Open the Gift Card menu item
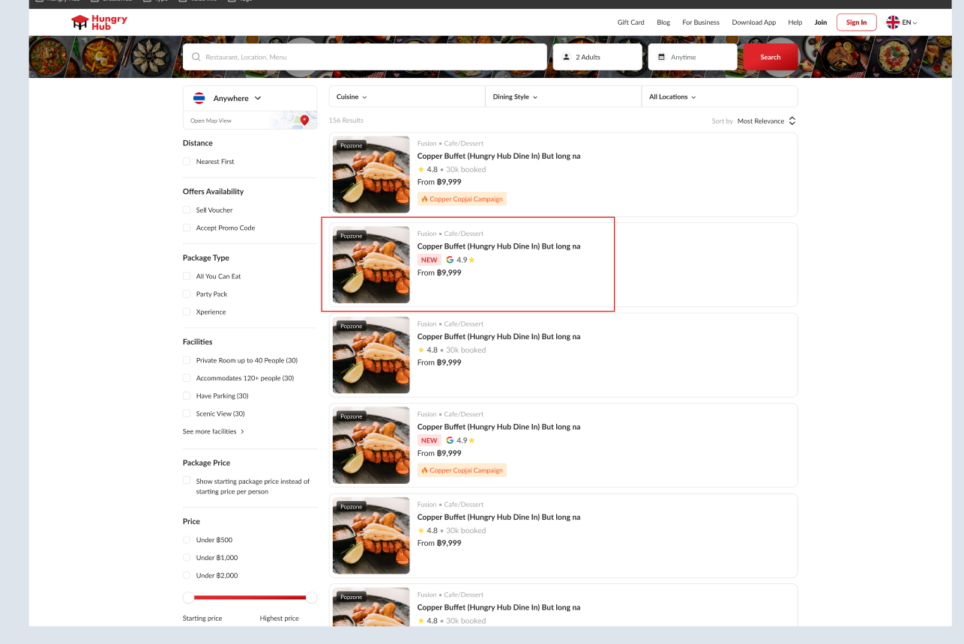This screenshot has width=964, height=644. pyautogui.click(x=630, y=22)
